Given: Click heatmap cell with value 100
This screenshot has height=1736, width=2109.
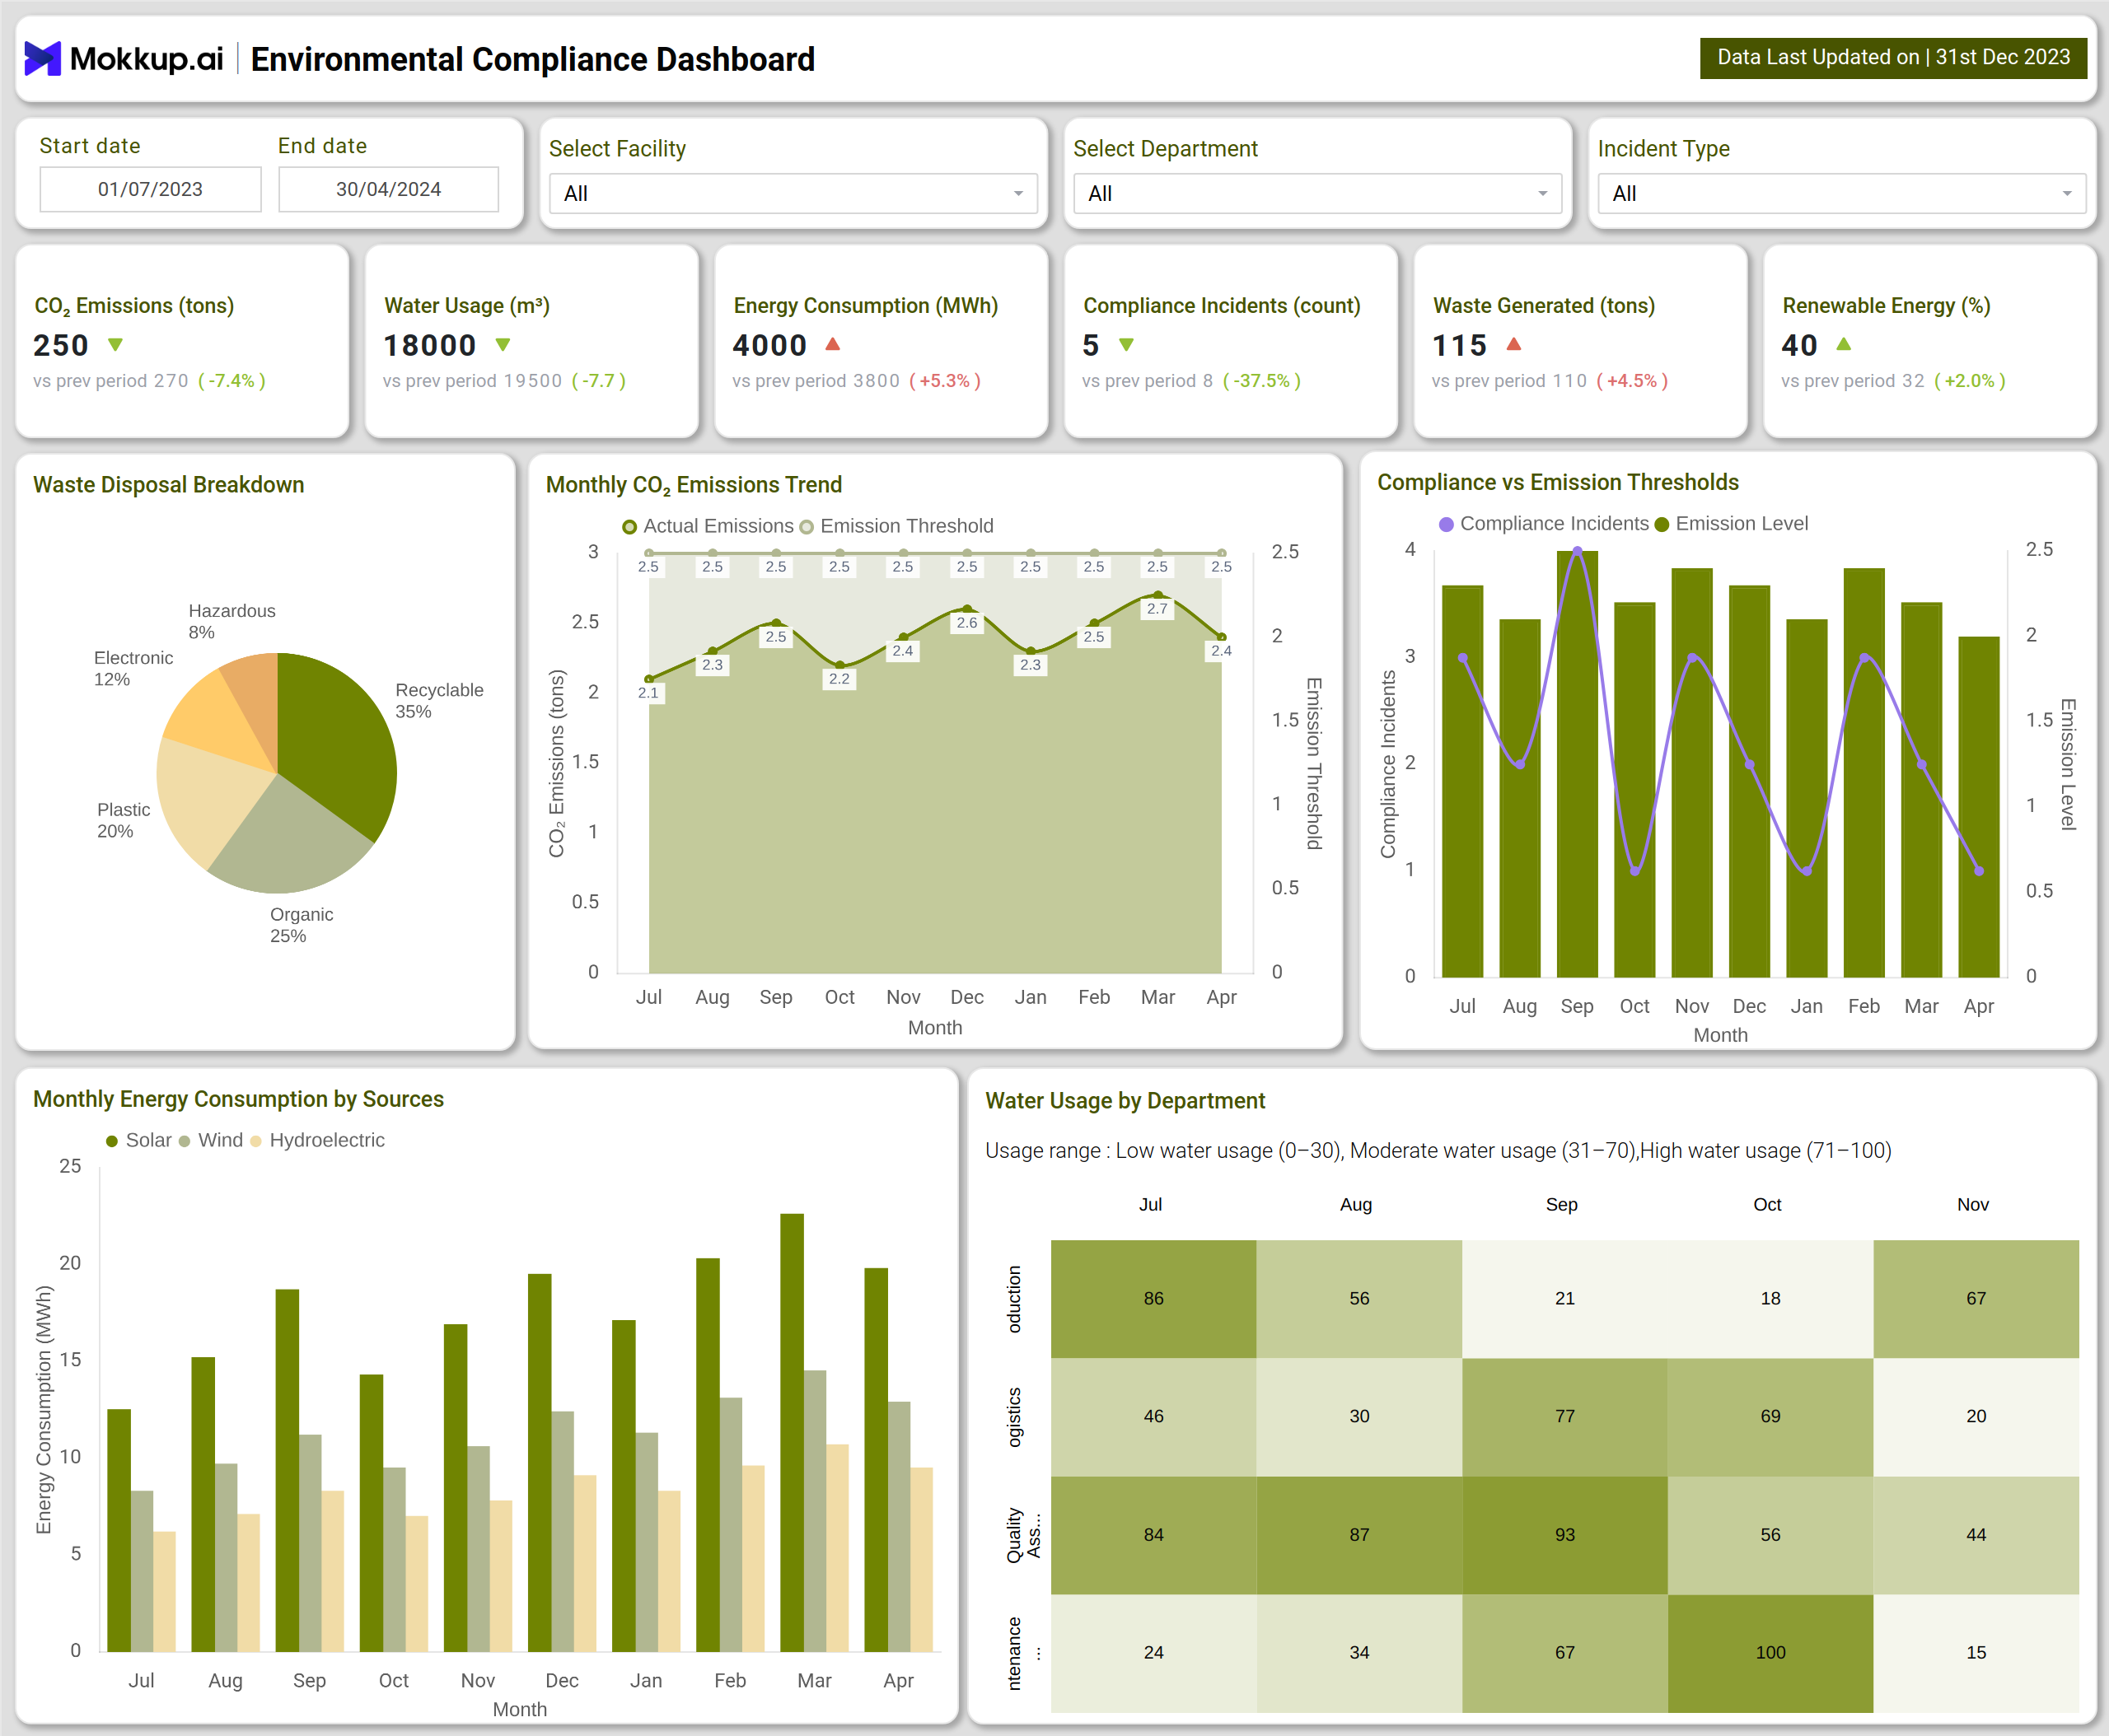Looking at the screenshot, I should coord(1770,1653).
